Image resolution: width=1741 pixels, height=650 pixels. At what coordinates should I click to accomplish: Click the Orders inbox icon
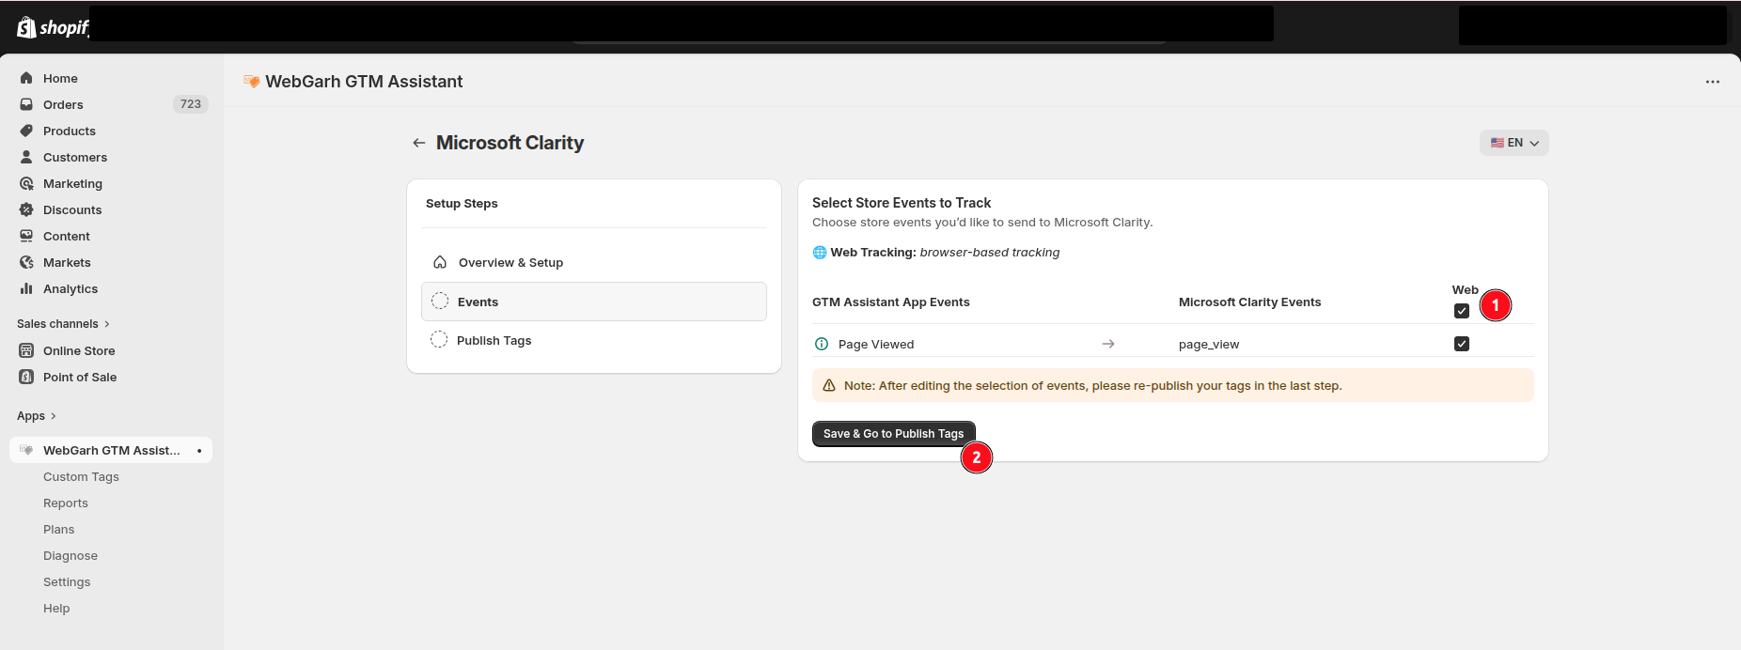pos(26,104)
